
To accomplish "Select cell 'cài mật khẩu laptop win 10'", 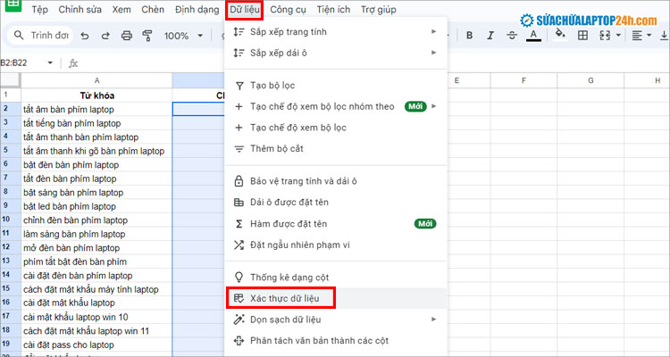I will (x=96, y=317).
